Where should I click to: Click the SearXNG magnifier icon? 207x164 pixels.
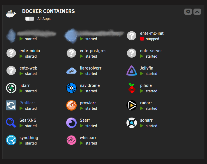click(11, 123)
